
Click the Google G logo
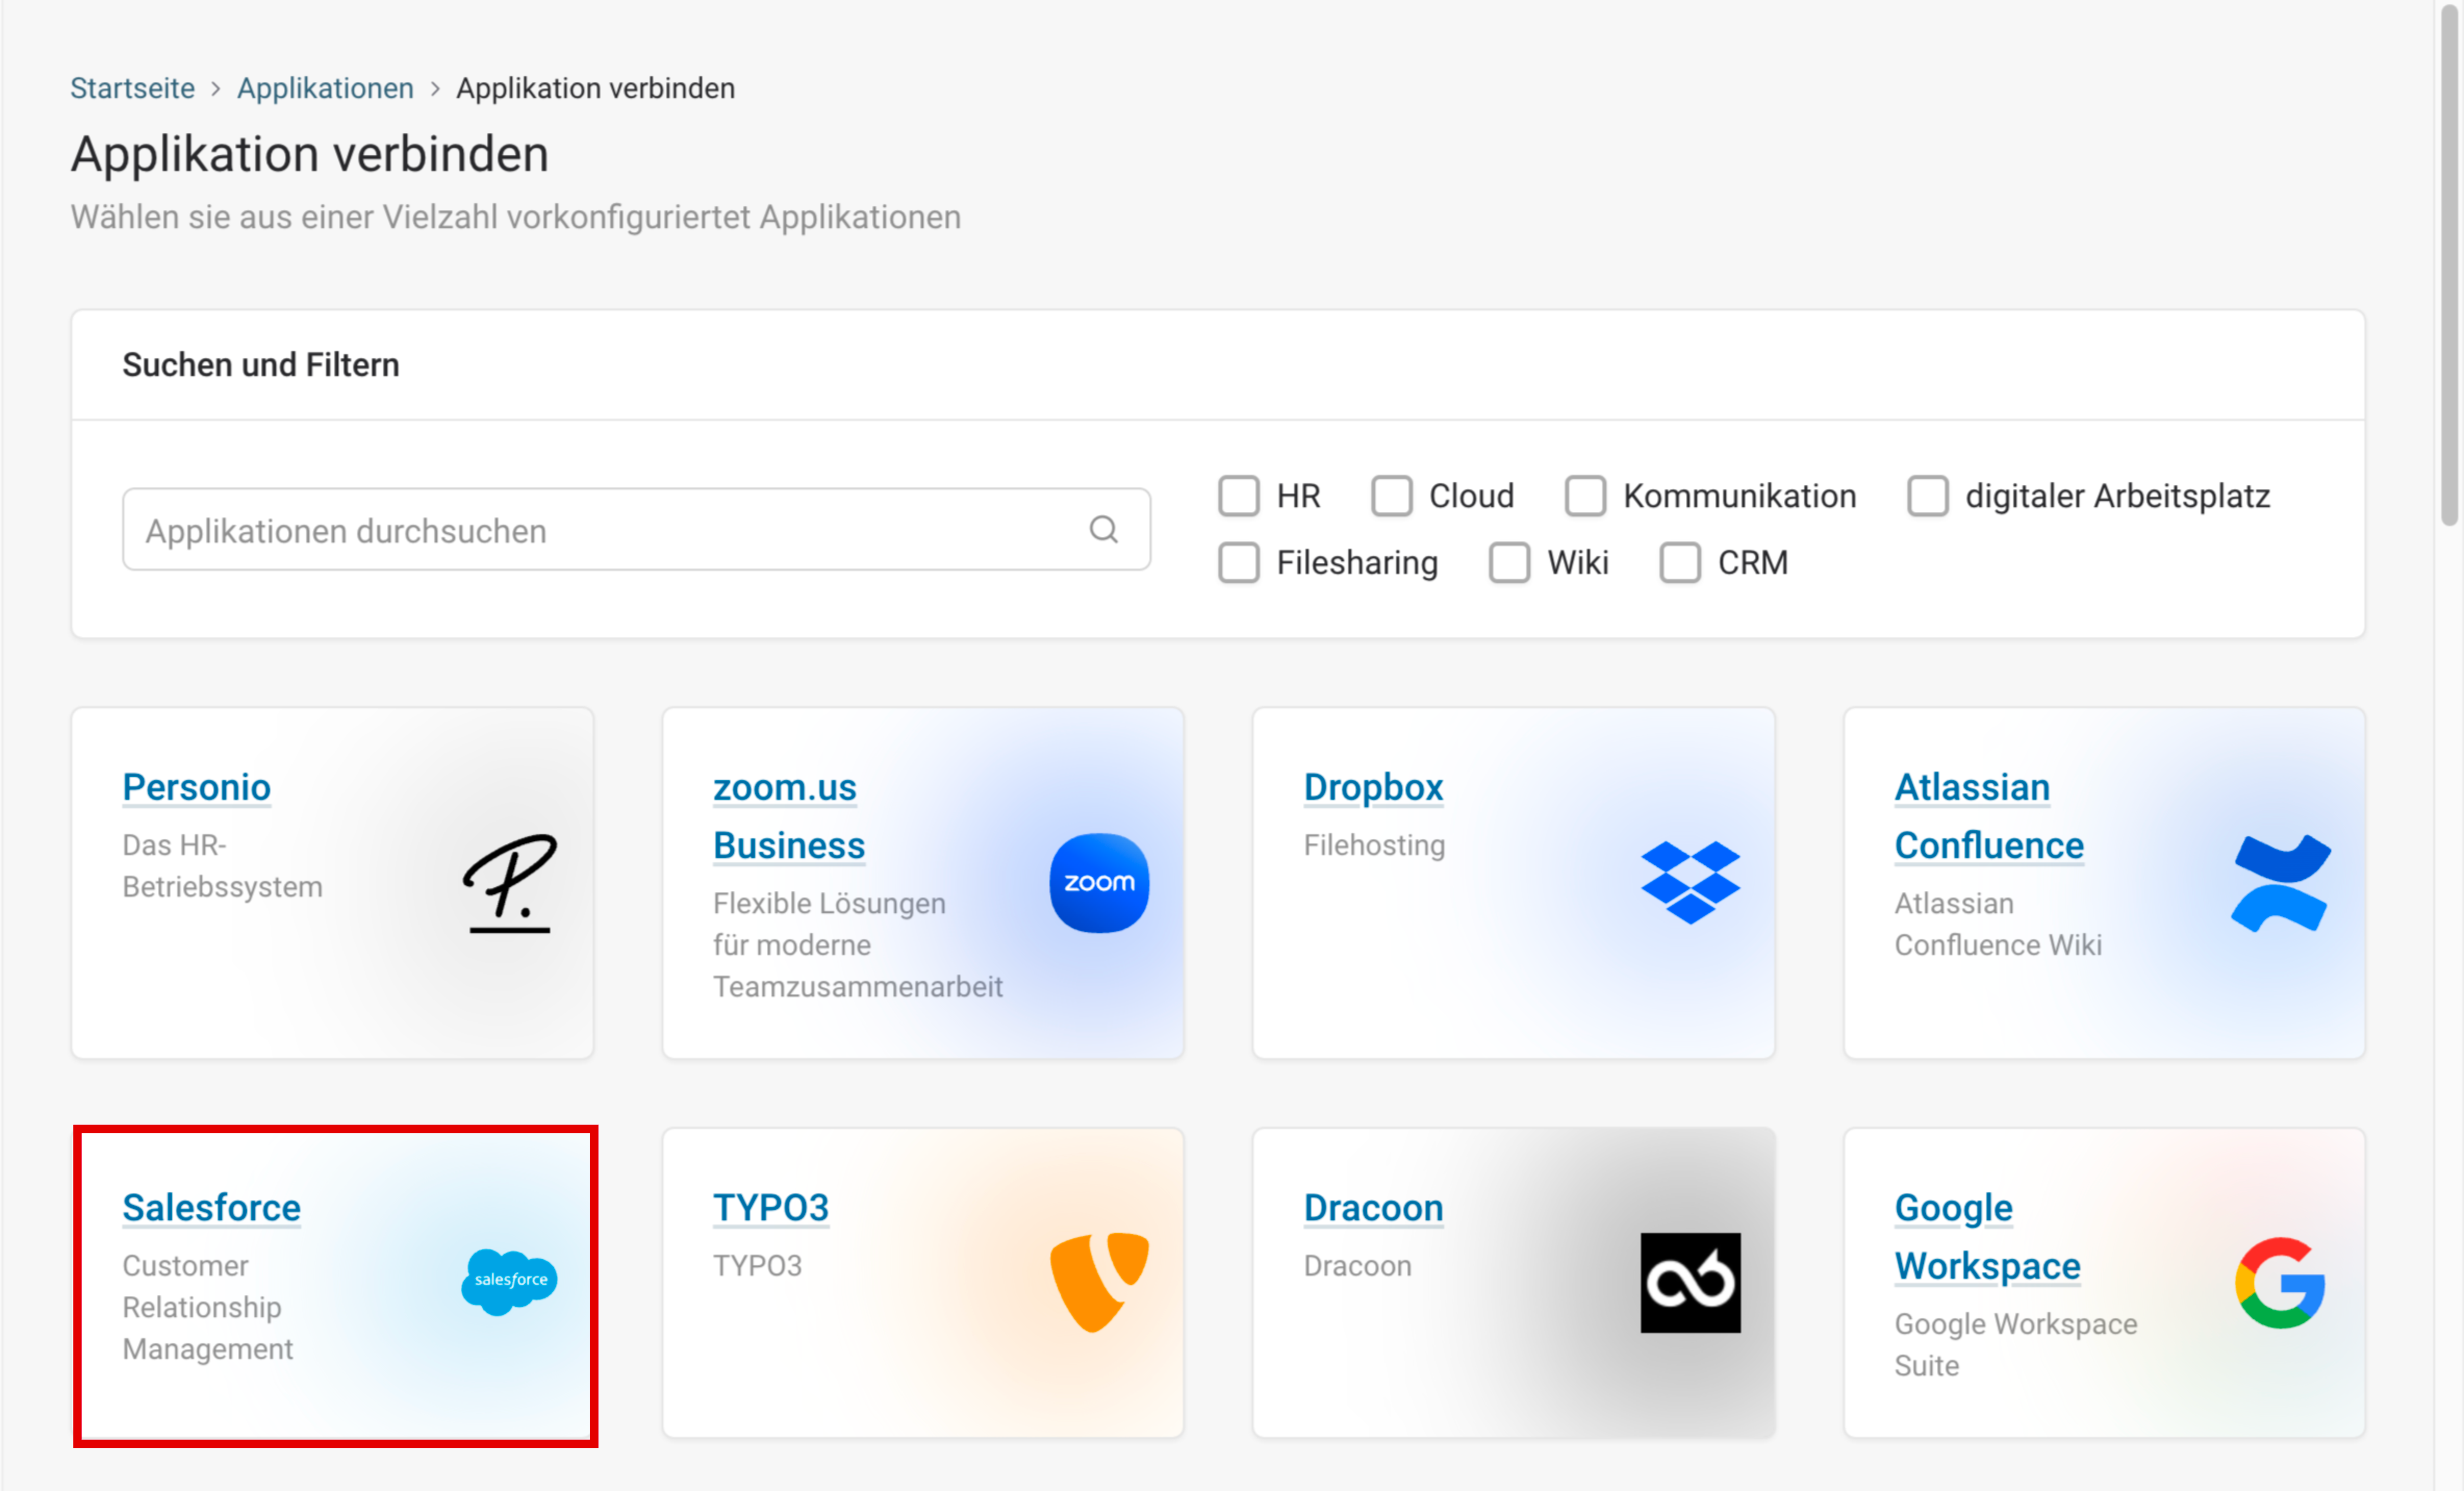[x=2281, y=1282]
